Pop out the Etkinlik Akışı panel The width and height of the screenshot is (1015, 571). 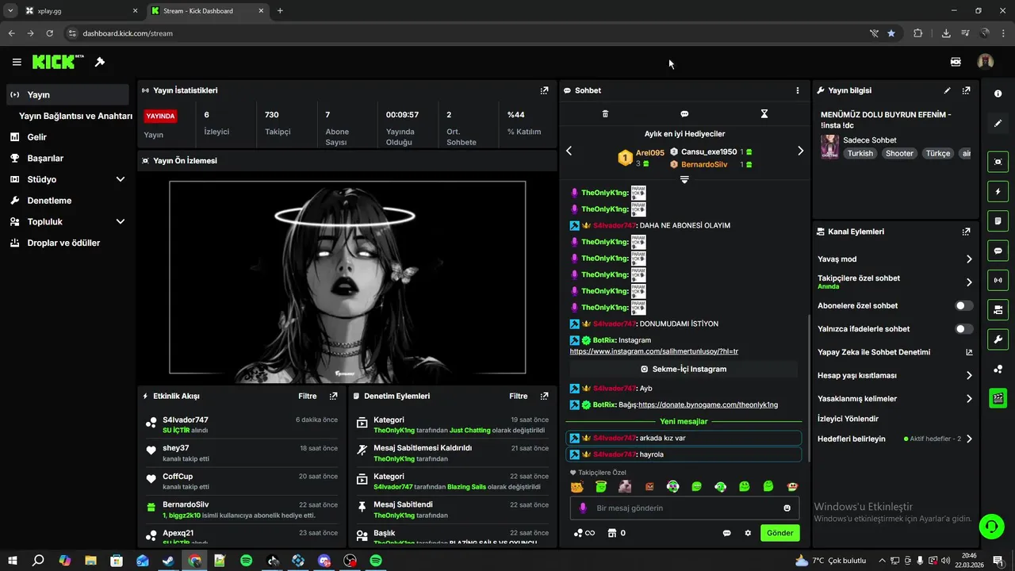334,396
